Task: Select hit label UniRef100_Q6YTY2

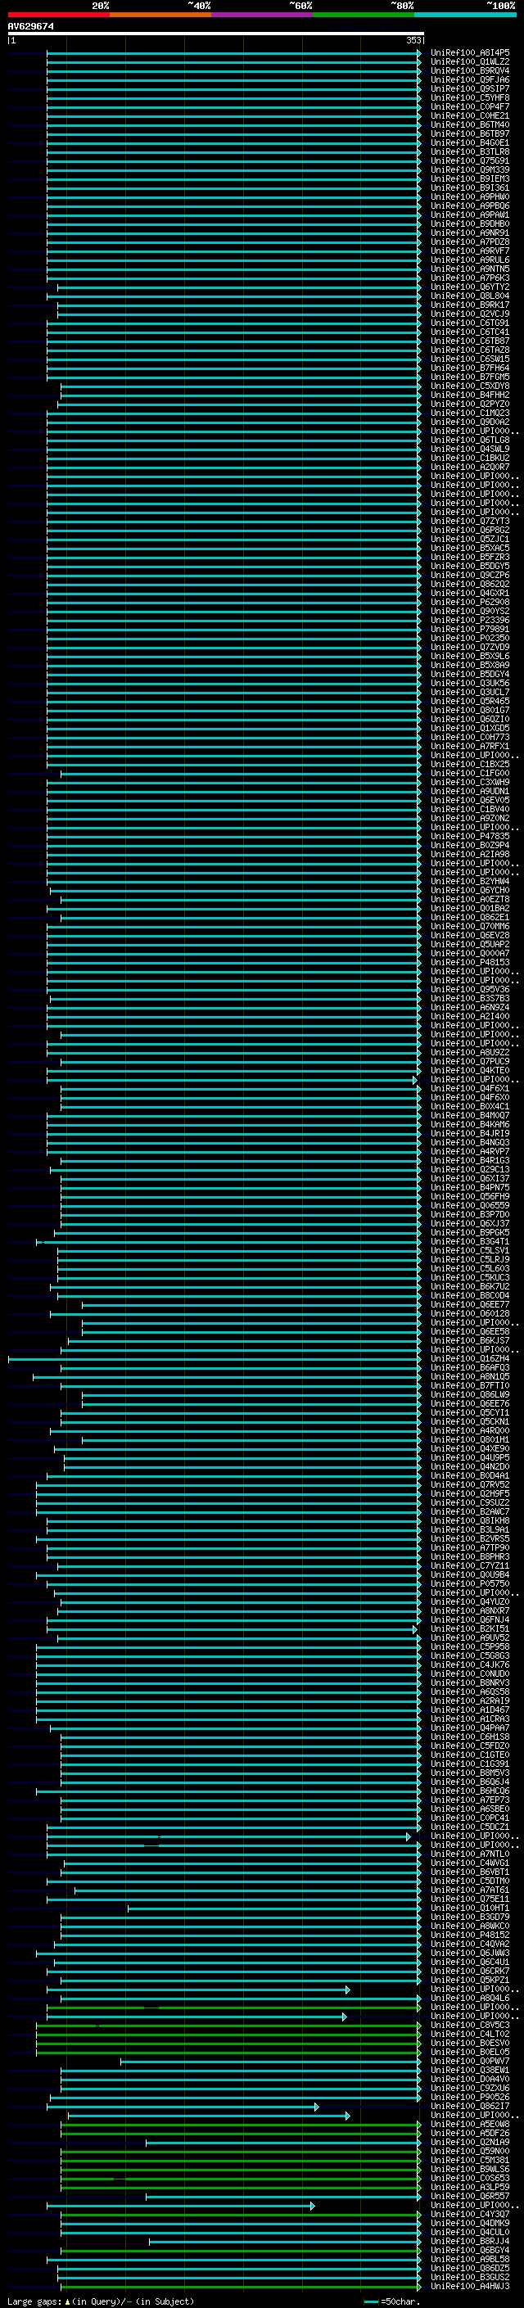Action: point(470,287)
